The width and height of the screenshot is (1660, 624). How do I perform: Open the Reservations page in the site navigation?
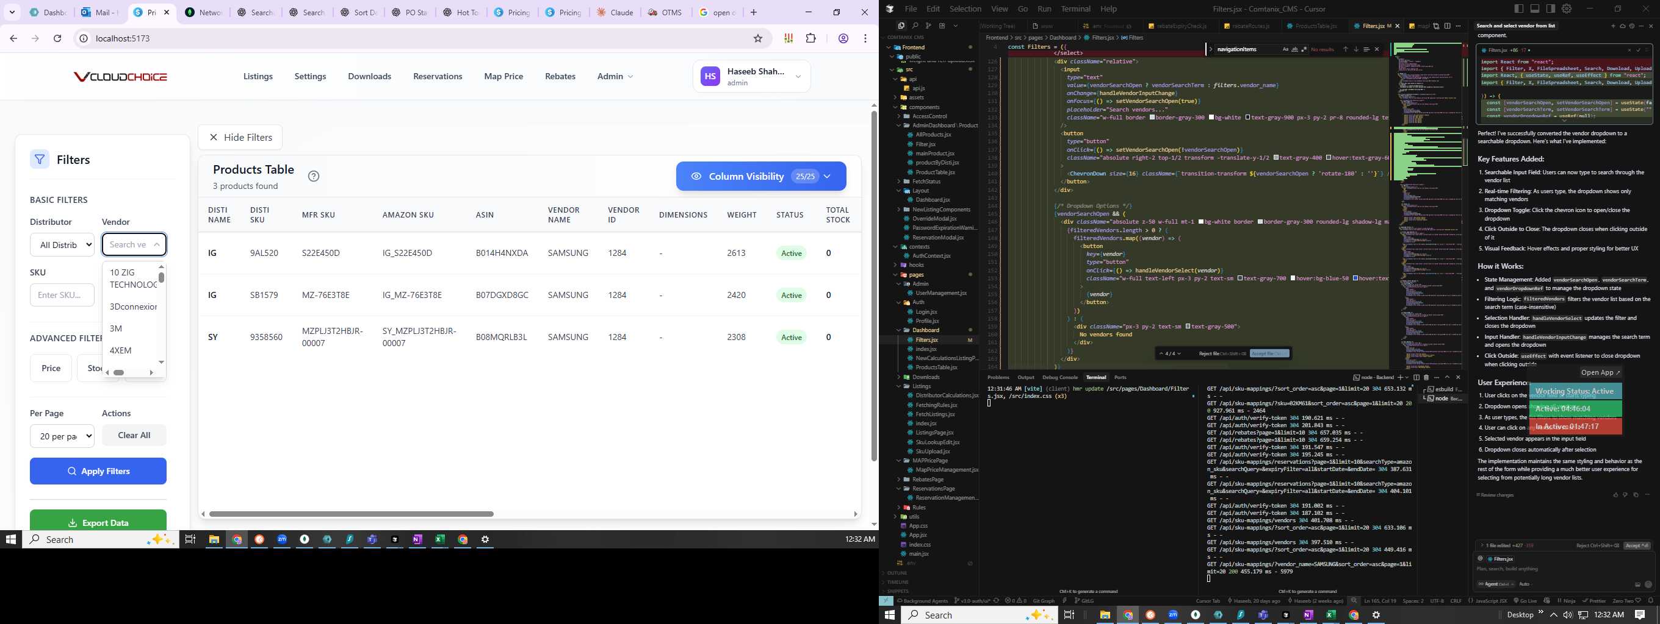pyautogui.click(x=438, y=77)
